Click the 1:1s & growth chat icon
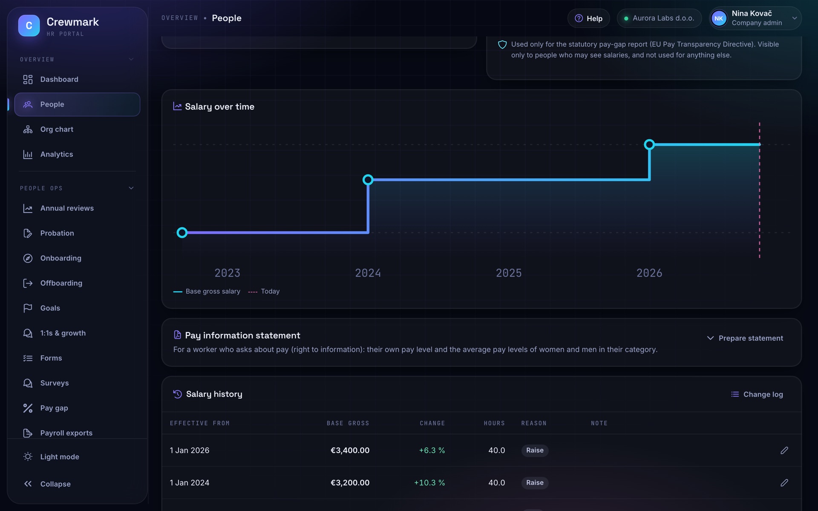The height and width of the screenshot is (511, 818). point(28,333)
